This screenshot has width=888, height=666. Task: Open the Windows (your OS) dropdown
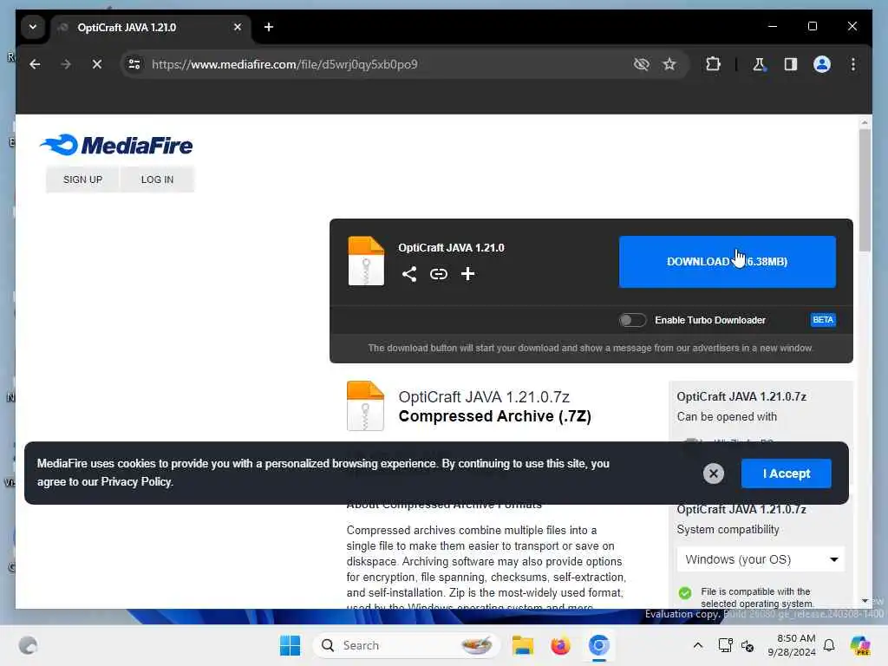point(760,559)
